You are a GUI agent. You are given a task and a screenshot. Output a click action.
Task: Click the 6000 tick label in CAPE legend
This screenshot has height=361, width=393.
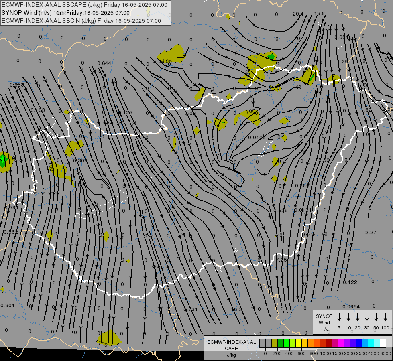[385, 353]
